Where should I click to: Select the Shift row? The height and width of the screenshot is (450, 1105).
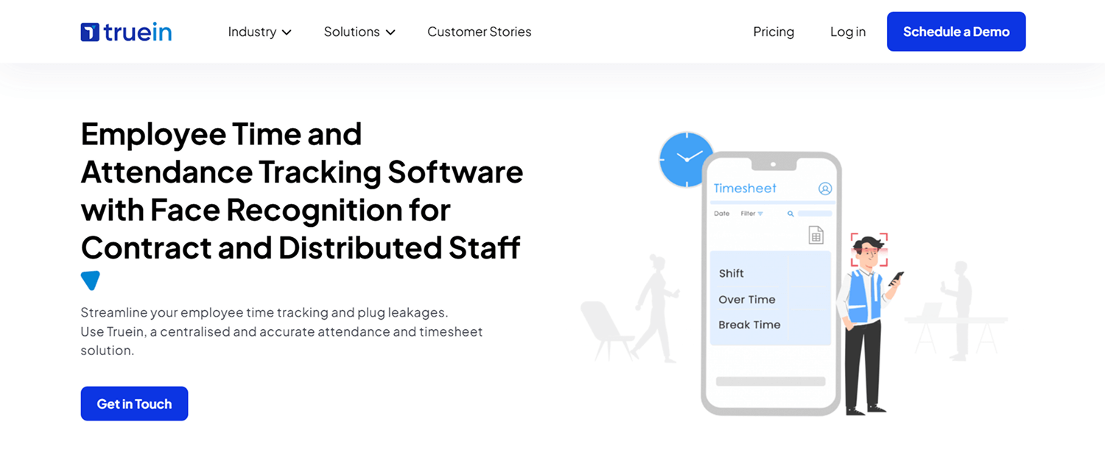click(771, 273)
